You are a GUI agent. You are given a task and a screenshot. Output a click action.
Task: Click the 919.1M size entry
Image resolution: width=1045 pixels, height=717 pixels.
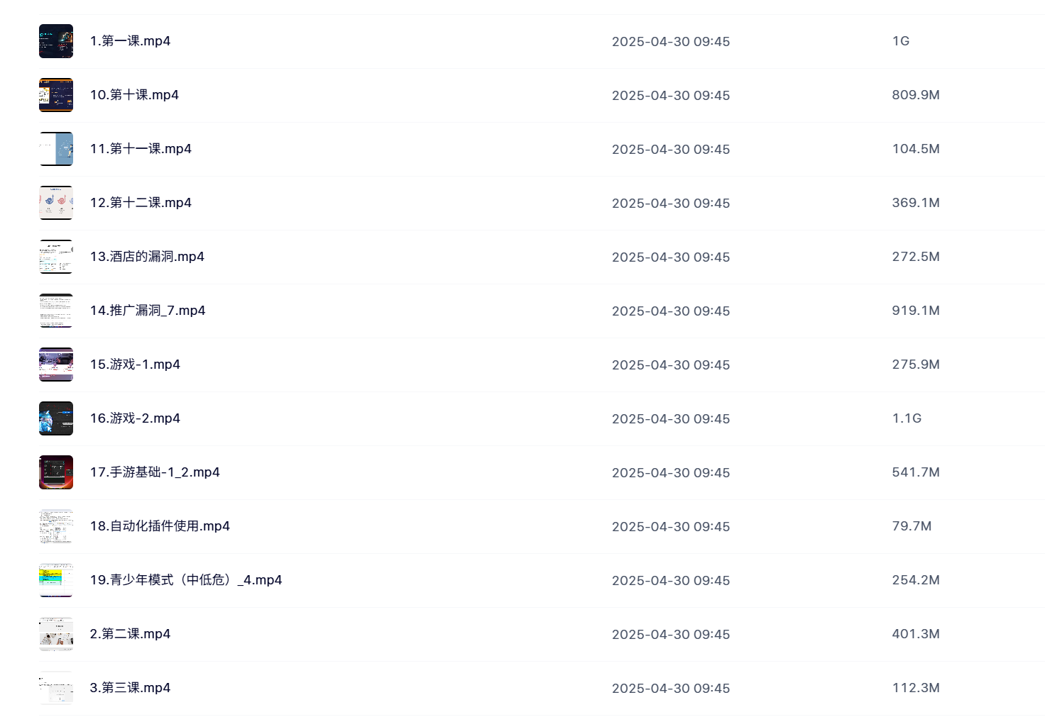coord(916,311)
